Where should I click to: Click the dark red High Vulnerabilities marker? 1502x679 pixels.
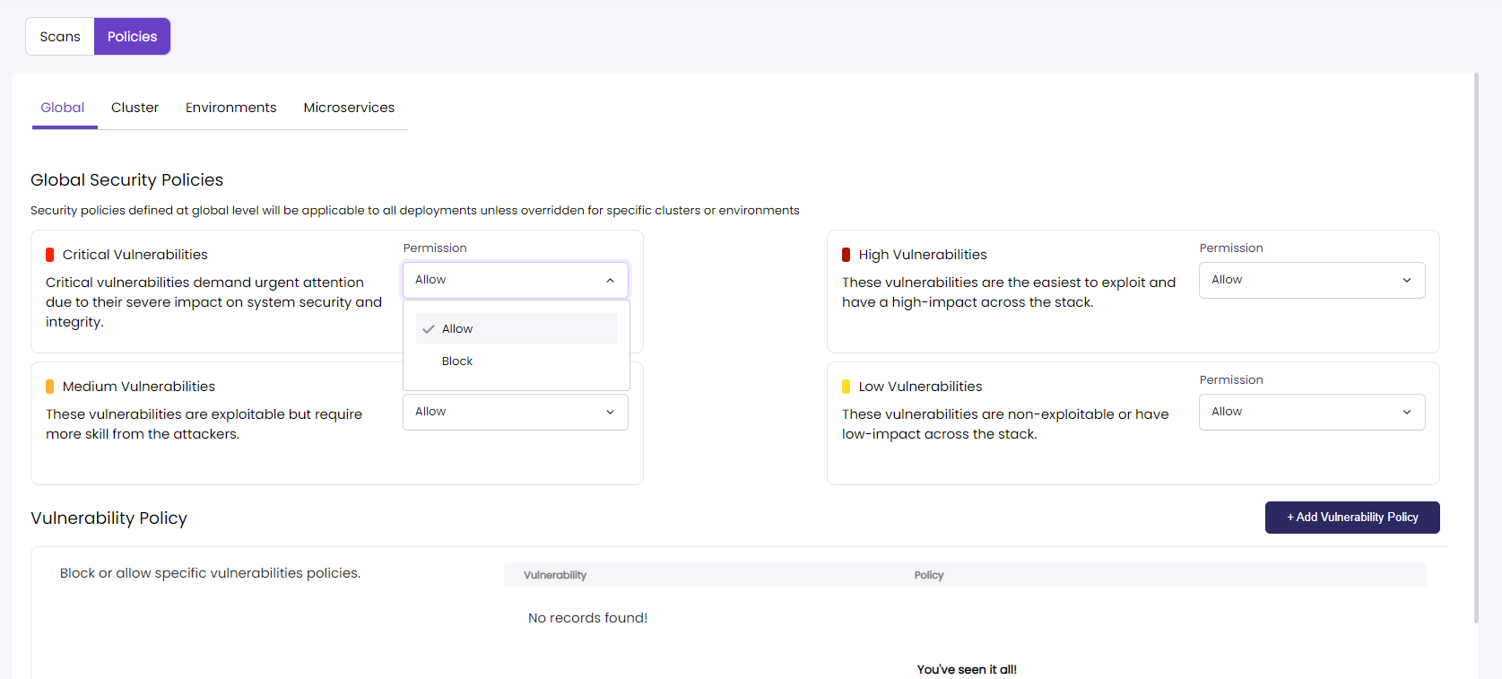pos(846,255)
